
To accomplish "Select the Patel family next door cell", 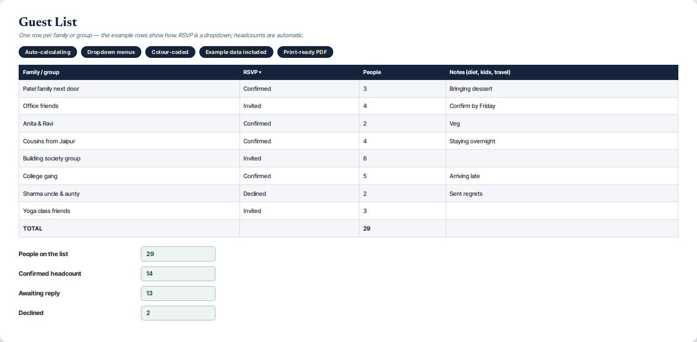I will pos(129,89).
